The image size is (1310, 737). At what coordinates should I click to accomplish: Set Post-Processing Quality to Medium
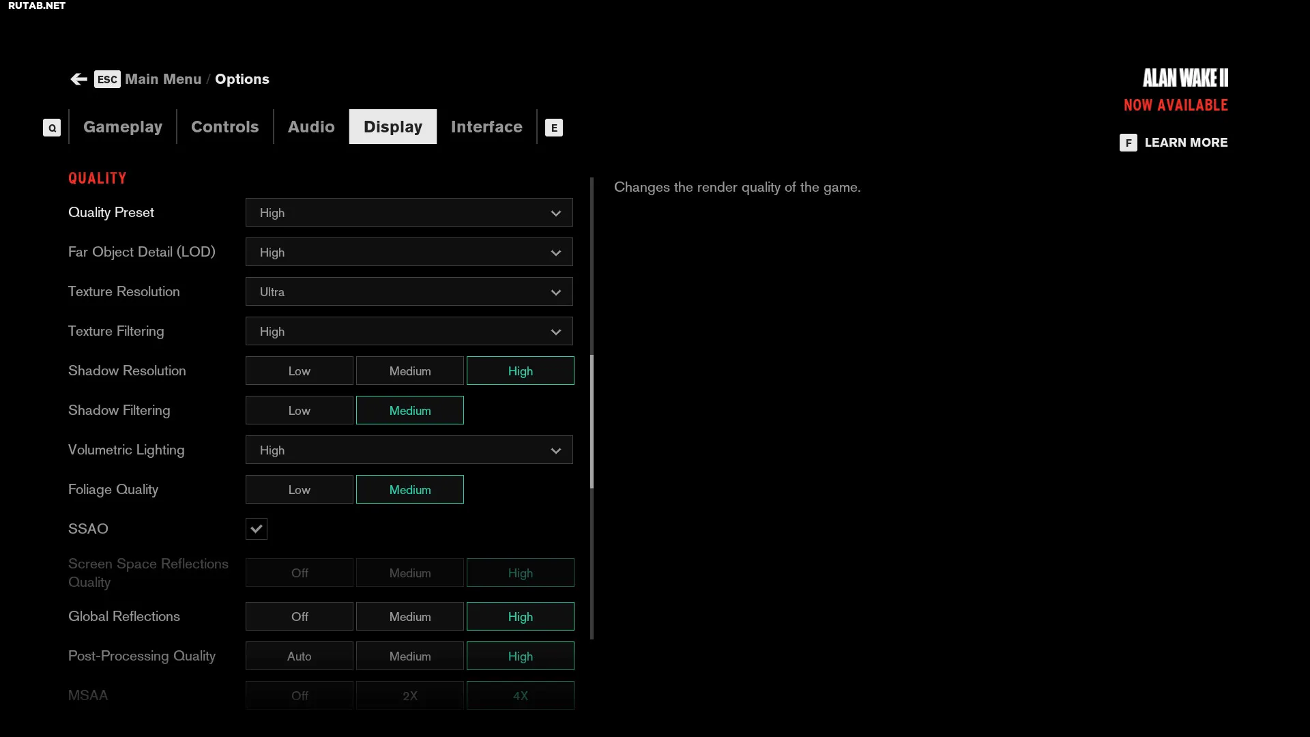click(410, 656)
